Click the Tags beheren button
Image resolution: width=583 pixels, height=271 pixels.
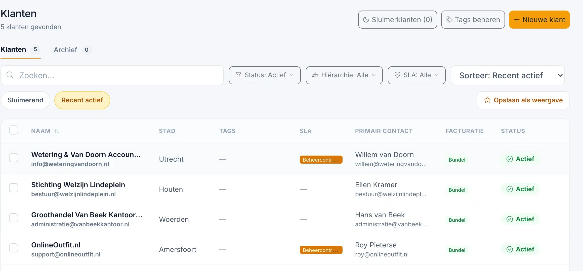coord(473,20)
